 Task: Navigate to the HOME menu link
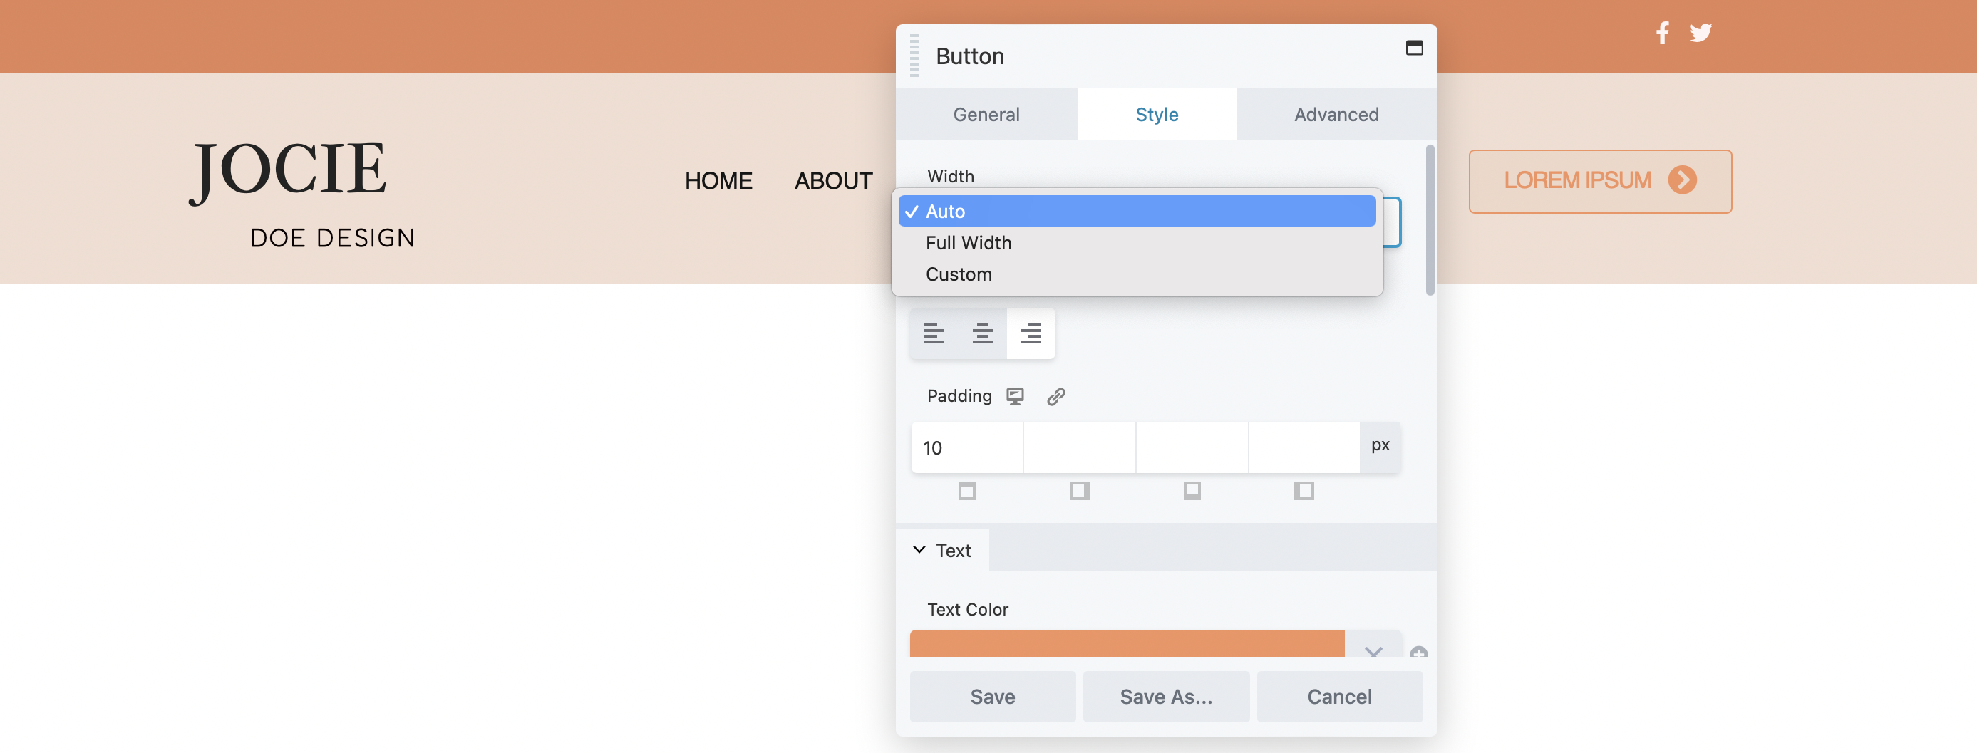point(718,181)
